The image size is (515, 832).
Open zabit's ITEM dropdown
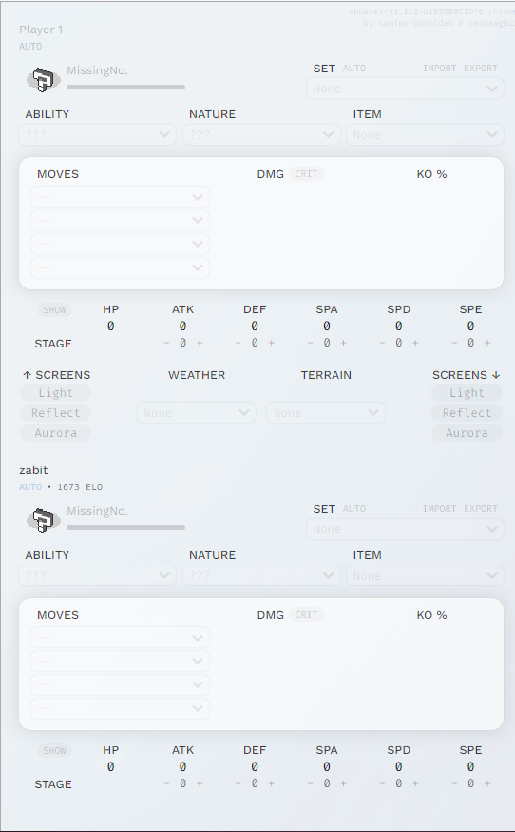click(426, 576)
